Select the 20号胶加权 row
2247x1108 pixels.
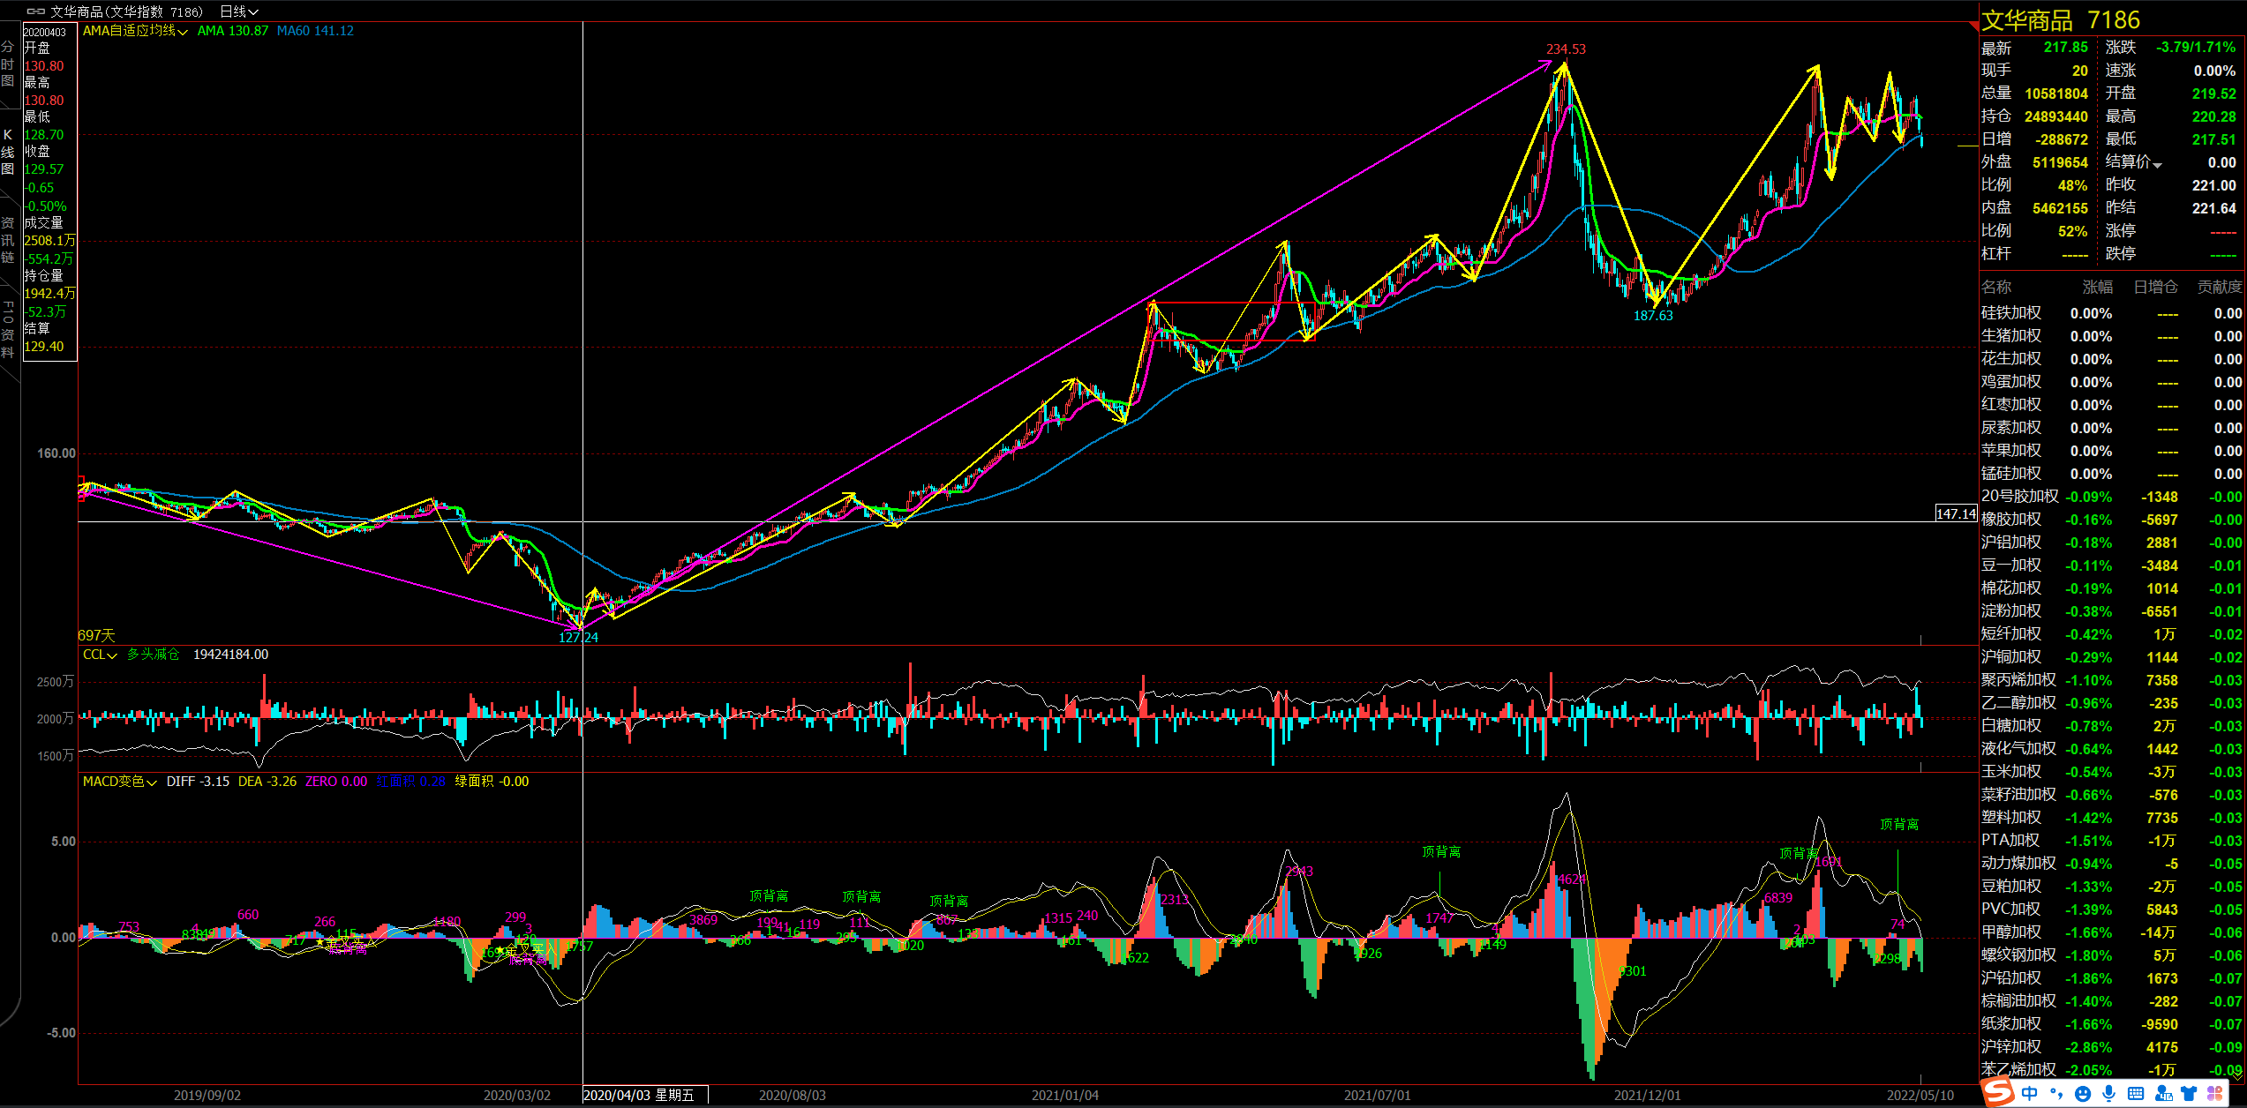click(2112, 497)
